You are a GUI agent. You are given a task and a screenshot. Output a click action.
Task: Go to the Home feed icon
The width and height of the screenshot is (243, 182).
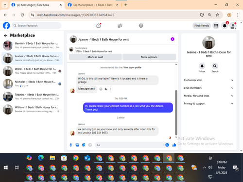(x=99, y=26)
